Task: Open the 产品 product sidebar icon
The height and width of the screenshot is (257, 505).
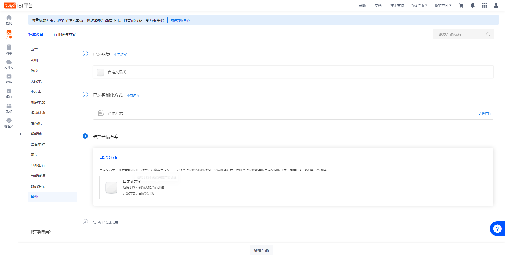Action: click(9, 35)
